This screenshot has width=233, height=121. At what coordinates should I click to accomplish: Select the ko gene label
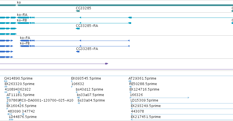pos(19,2)
